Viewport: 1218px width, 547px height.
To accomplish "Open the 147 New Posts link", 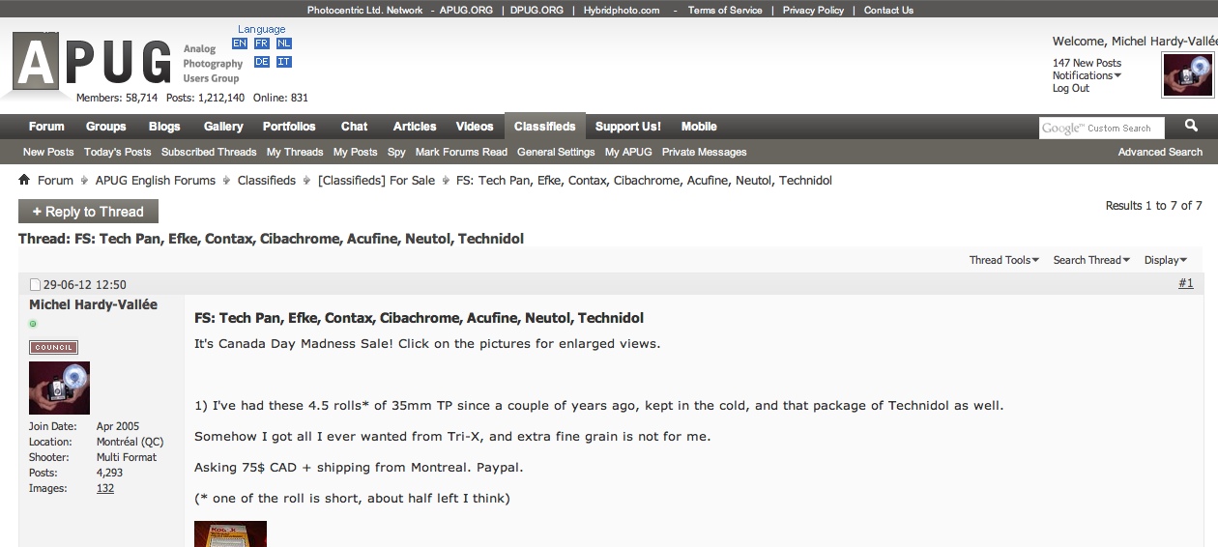I will [1087, 63].
